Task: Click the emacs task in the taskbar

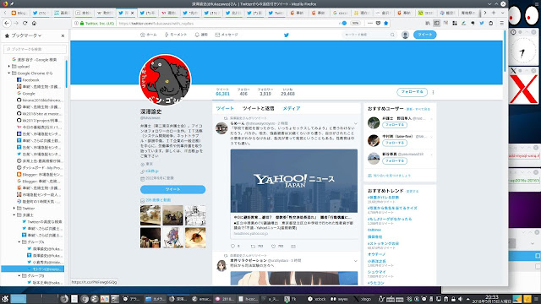Action: coord(201,299)
